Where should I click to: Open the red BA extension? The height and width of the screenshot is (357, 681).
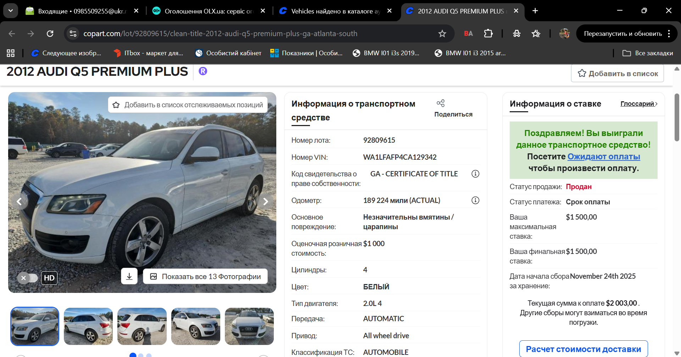[469, 34]
